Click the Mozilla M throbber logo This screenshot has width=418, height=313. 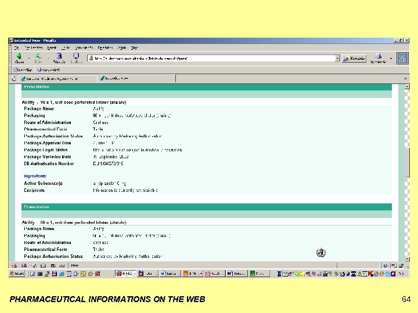(402, 59)
